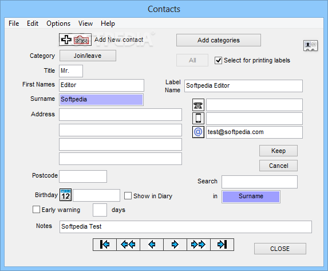This screenshot has height=271, width=328.
Task: Open the contact card icon at top right
Action: pos(310,45)
